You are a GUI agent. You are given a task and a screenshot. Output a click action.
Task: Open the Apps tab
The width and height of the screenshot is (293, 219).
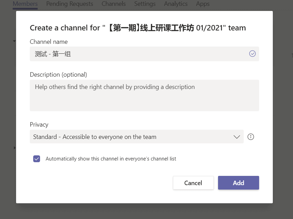pos(203,4)
